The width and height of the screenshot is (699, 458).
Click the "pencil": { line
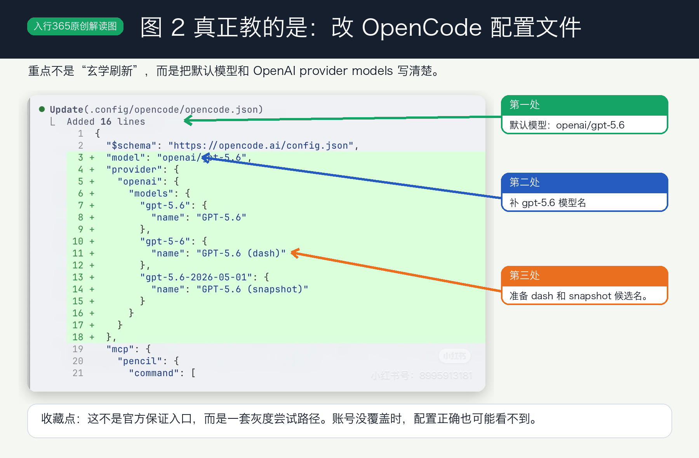coord(148,361)
